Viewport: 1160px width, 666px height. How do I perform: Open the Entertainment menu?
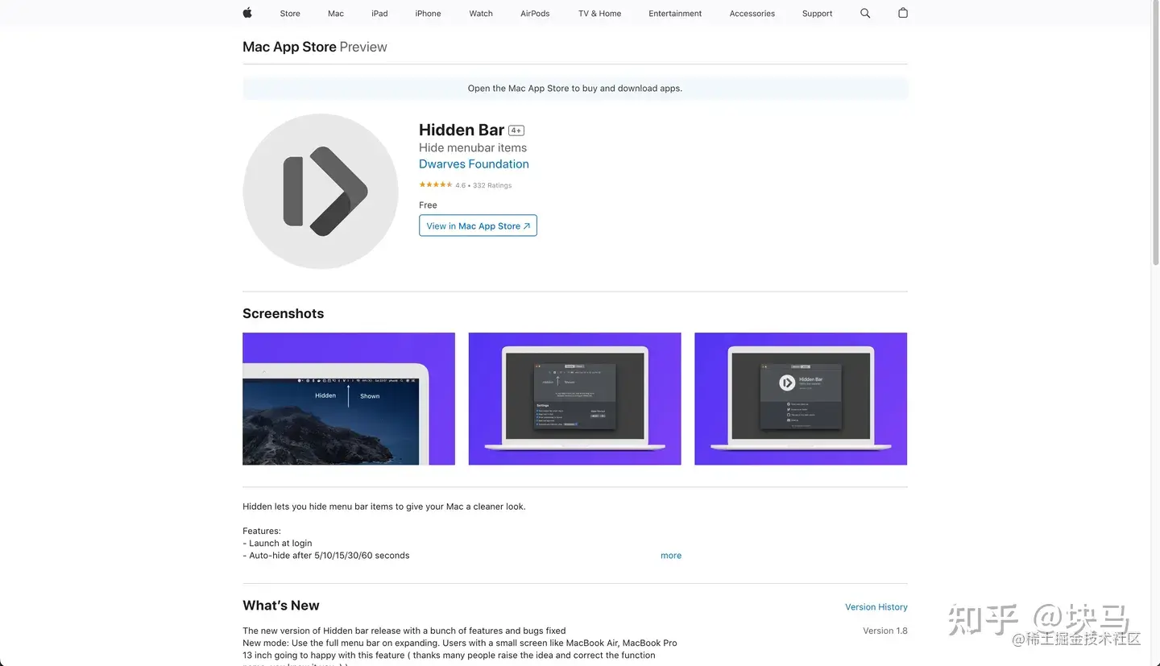(x=675, y=14)
